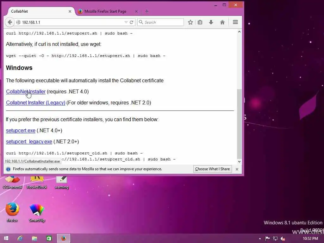This screenshot has width=324, height=243.
Task: Open File Explorer from the taskbar
Action: (x=34, y=238)
